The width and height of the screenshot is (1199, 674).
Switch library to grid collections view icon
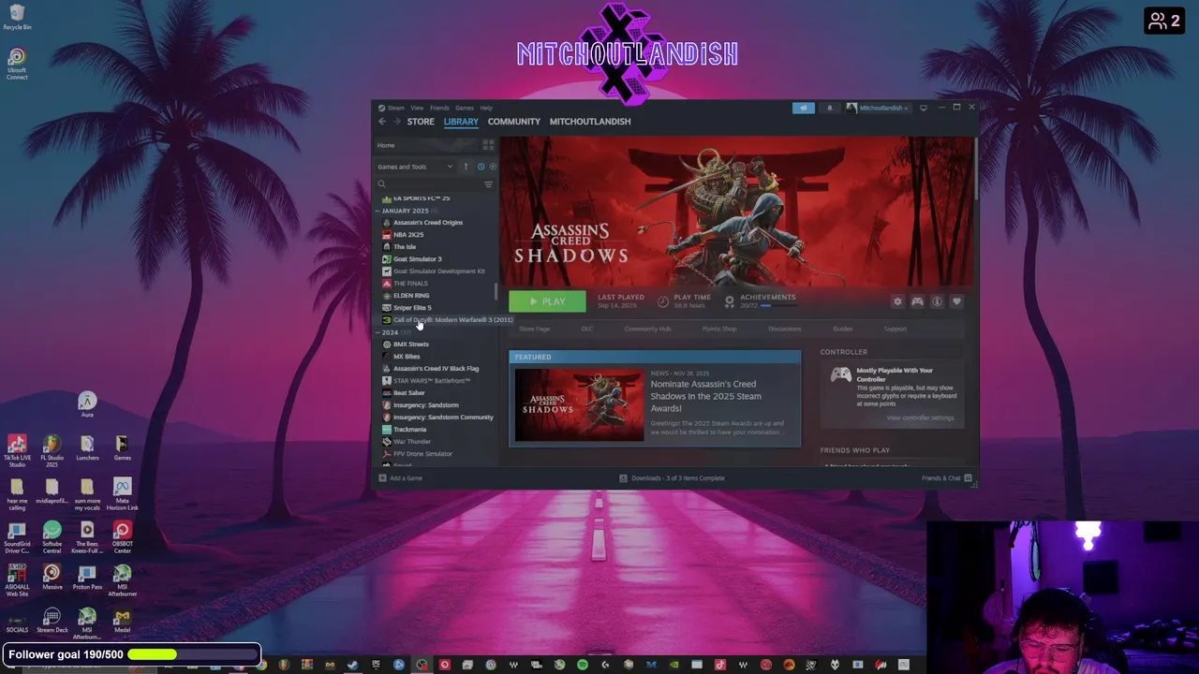pos(488,145)
